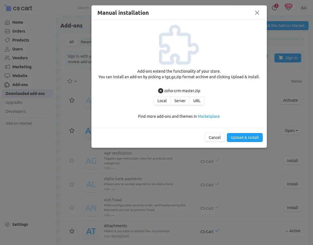The image size is (313, 245).
Task: Select the URL upload source
Action: tap(197, 101)
